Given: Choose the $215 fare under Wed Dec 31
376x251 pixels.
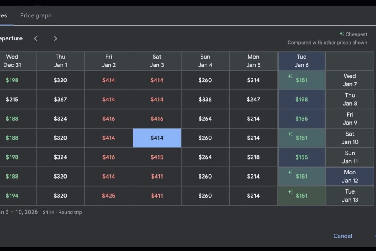Looking at the screenshot, I should click(x=12, y=100).
